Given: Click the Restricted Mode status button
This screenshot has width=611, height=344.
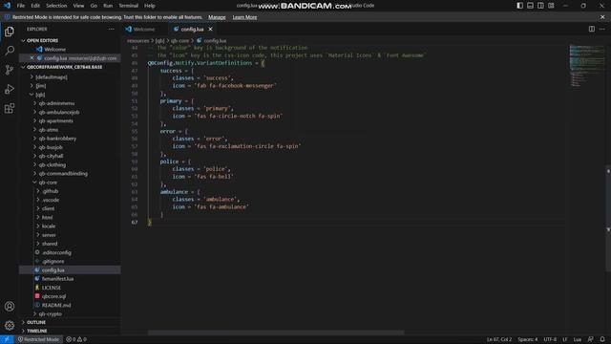Looking at the screenshot, I should [39, 339].
